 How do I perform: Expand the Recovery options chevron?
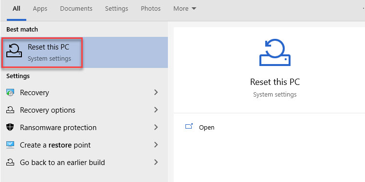[x=156, y=110]
